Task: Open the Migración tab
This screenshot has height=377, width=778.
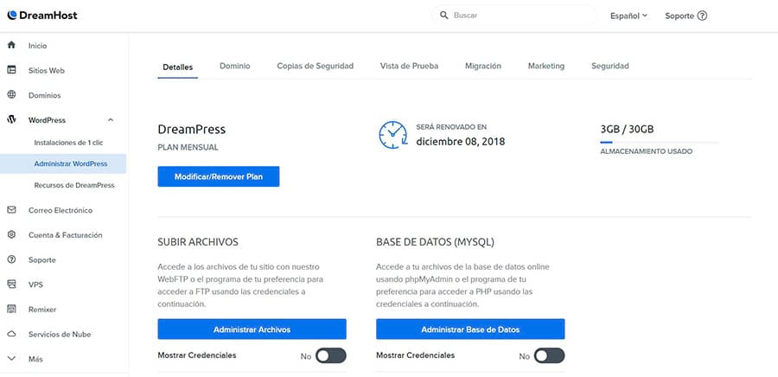Action: point(482,67)
